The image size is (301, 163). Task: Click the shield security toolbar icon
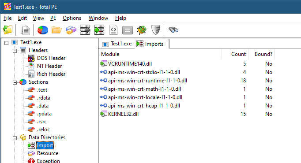[156, 30]
